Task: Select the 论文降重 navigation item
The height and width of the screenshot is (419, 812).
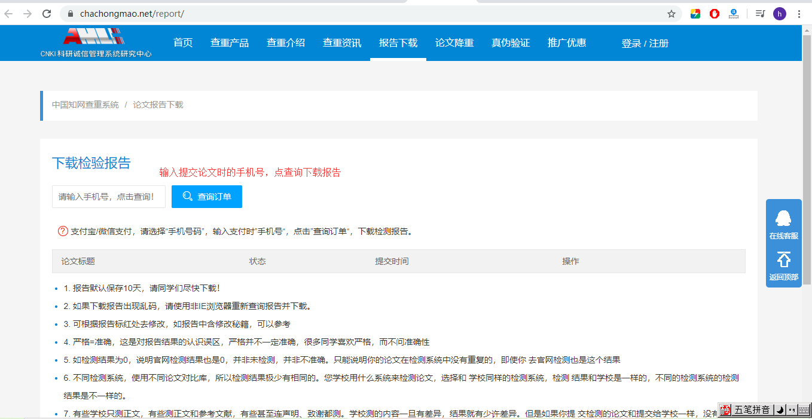Action: (454, 42)
